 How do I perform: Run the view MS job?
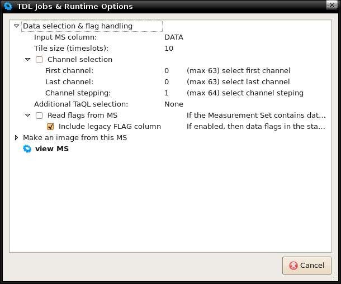(52, 149)
